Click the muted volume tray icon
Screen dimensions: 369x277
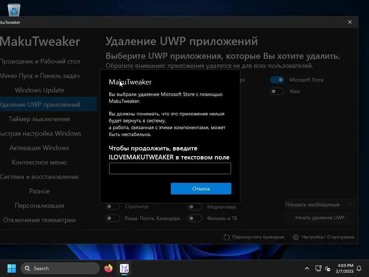click(328, 268)
